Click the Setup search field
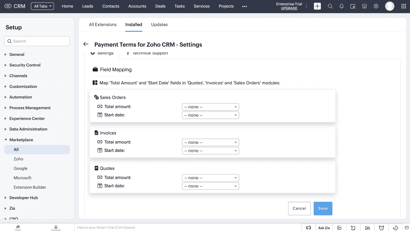Screen dimensions: 410x231 pos(37,41)
